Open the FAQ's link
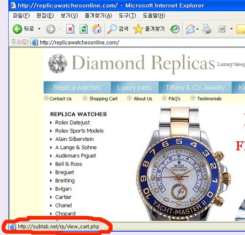The width and height of the screenshot is (245, 235). [x=174, y=99]
